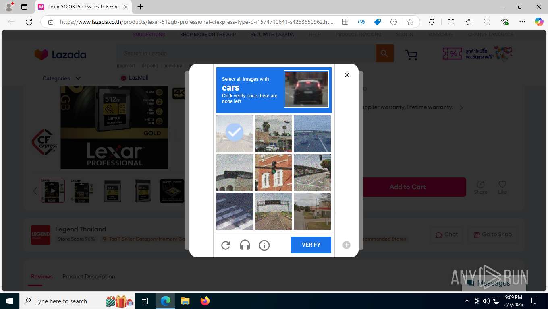Image resolution: width=548 pixels, height=309 pixels.
Task: Click the orange Lazada search magnifier button
Action: coord(384,53)
